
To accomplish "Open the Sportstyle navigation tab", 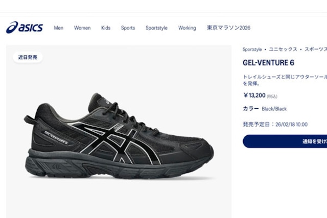I will tap(157, 28).
